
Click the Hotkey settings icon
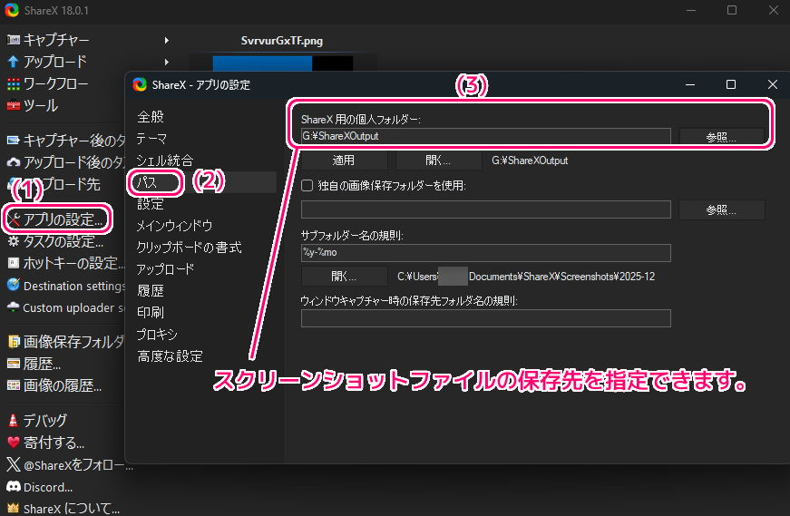pos(13,263)
